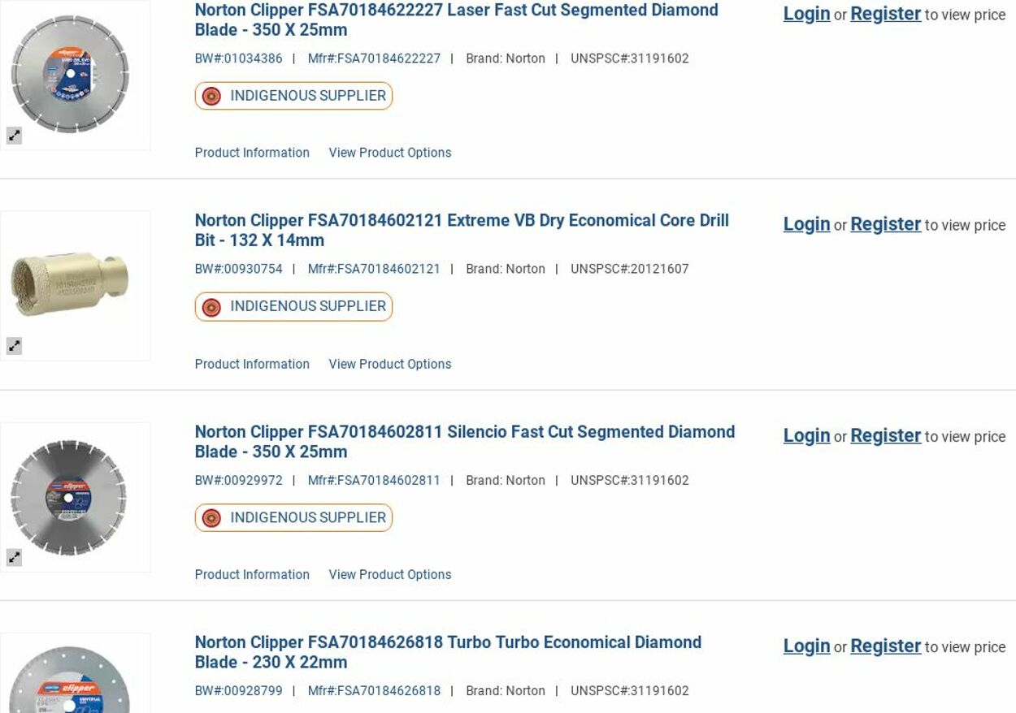Click Indigenous Supplier badge on core drill bit
This screenshot has width=1016, height=713.
pyautogui.click(x=293, y=306)
